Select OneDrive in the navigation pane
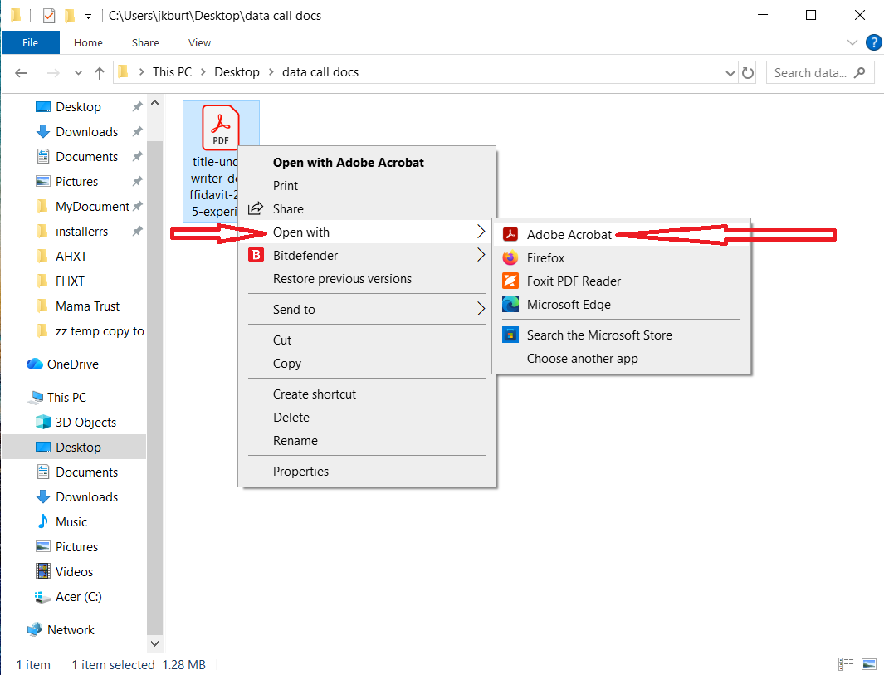Screen dimensions: 884x675 72,364
